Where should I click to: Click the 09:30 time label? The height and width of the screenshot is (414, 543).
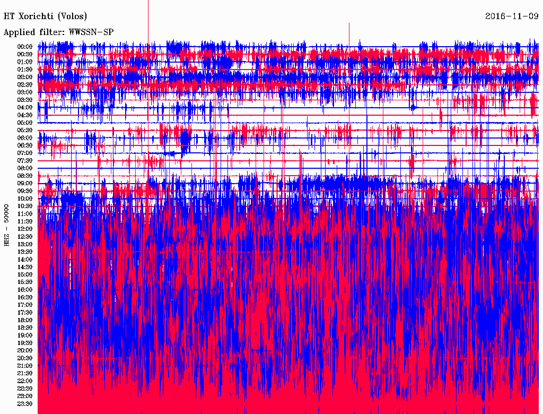coord(25,191)
